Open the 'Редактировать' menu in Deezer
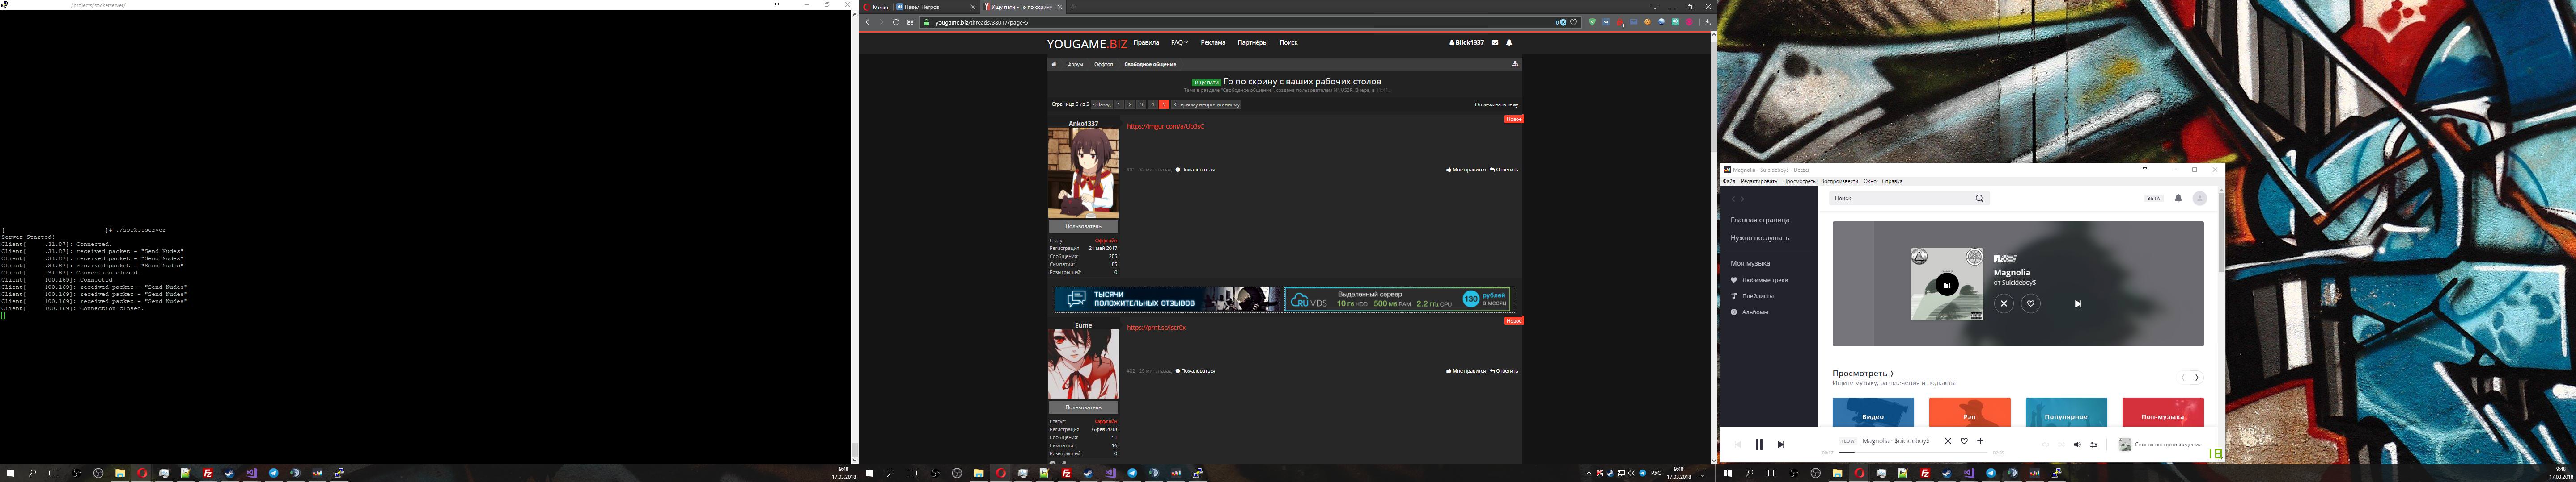This screenshot has width=2576, height=482. point(1759,182)
